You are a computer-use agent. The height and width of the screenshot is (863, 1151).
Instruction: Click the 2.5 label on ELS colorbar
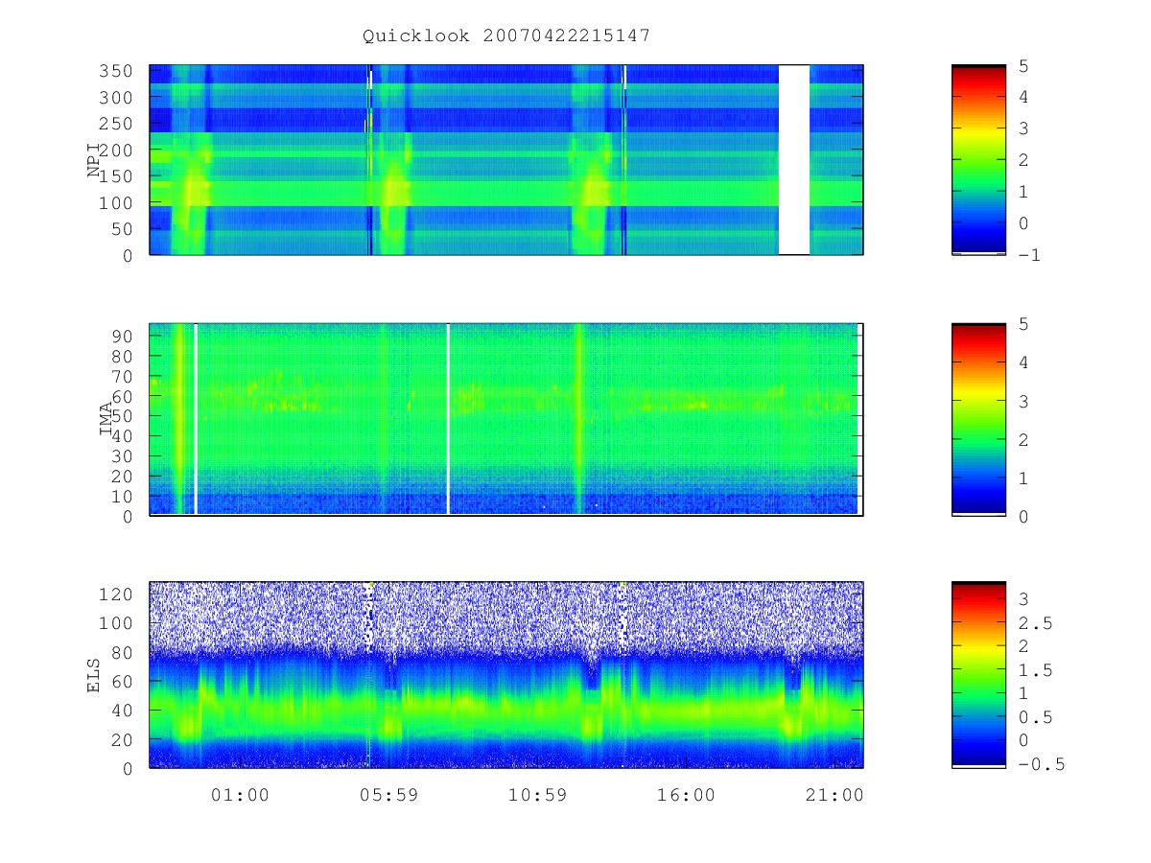tap(1034, 623)
